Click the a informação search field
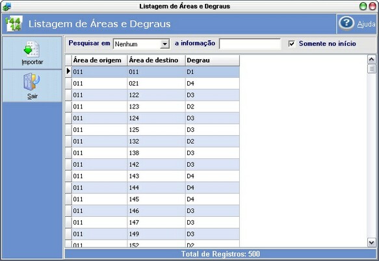 (250, 44)
